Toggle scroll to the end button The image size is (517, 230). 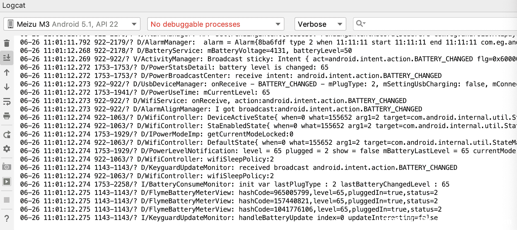[7, 58]
